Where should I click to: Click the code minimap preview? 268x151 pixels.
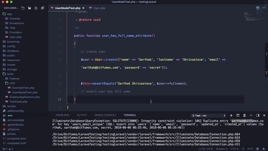click(254, 16)
